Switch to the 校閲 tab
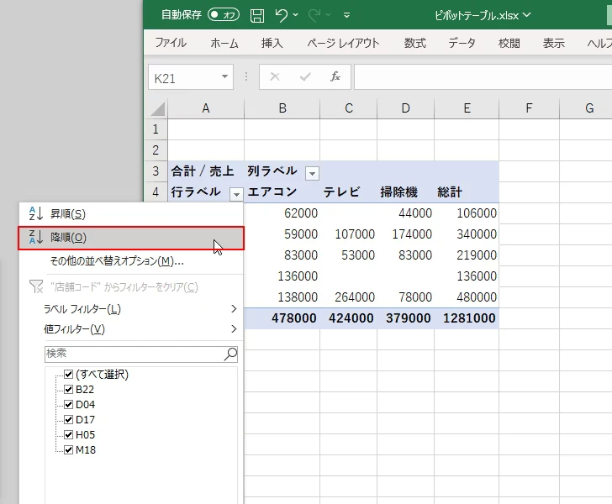Viewport: 612px width, 504px height. (509, 43)
